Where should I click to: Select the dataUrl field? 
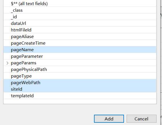pos(80,23)
